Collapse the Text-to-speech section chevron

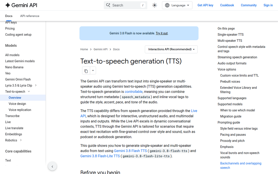[29, 92]
